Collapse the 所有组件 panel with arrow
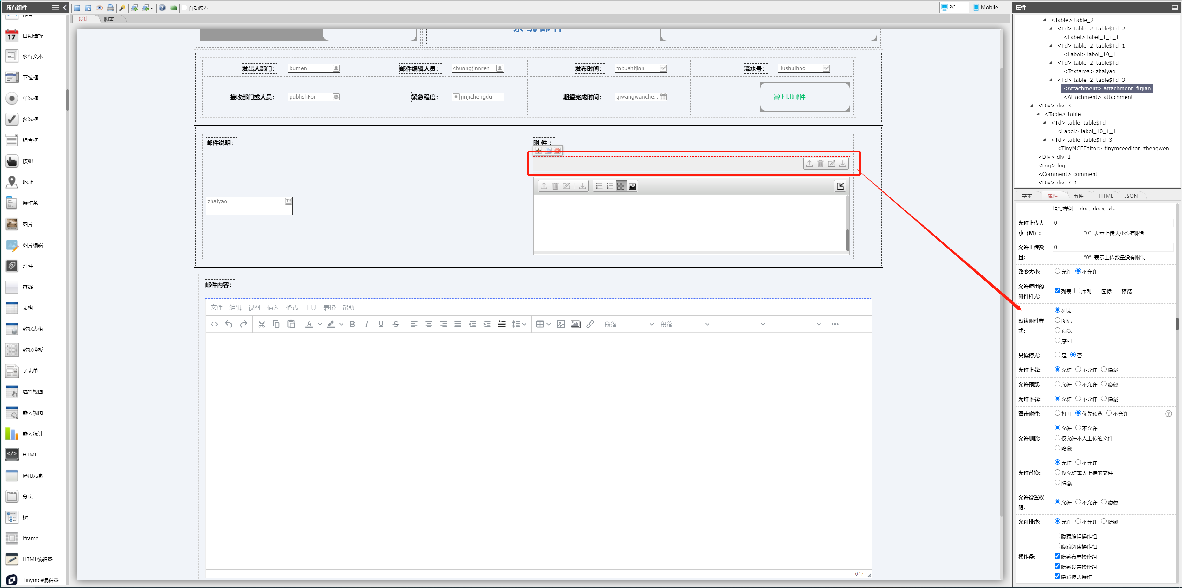 click(x=65, y=7)
